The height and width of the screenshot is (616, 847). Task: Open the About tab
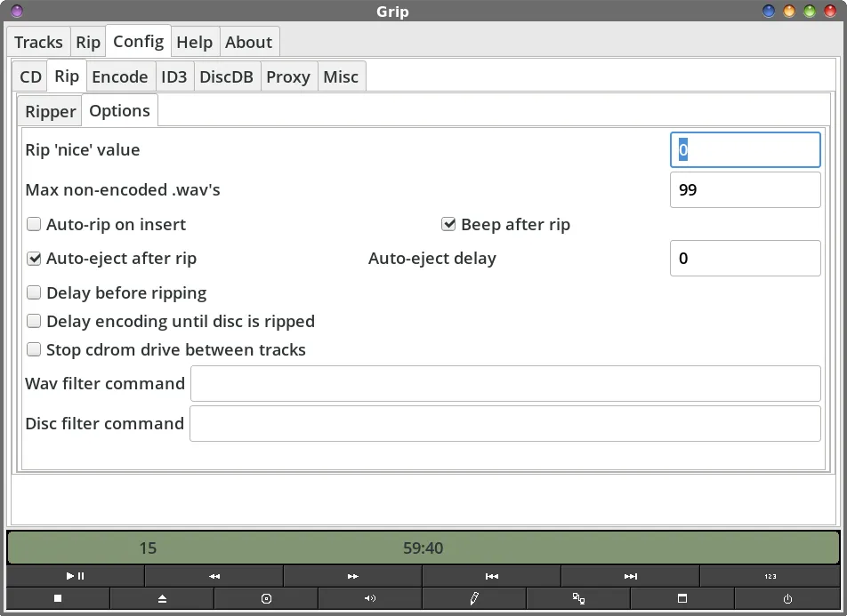[x=248, y=42]
